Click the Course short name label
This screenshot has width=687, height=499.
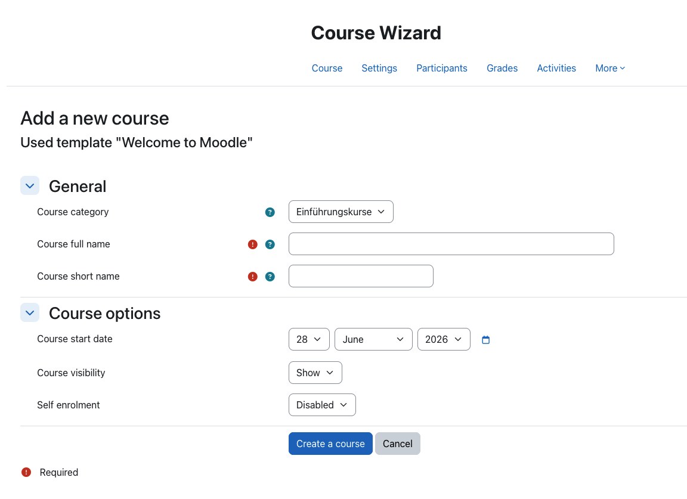click(x=79, y=277)
